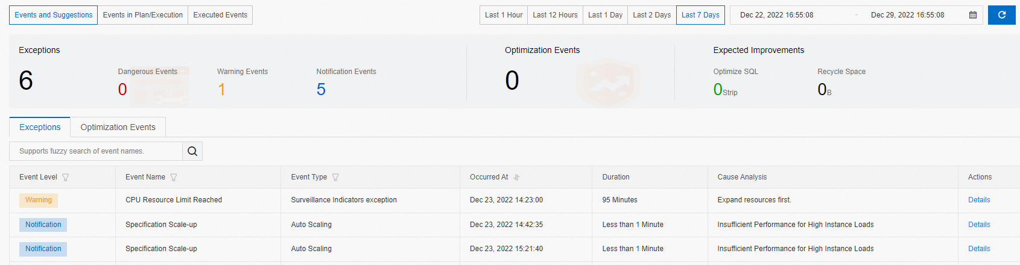Click the fuzzy event name search field
Screen dimensions: 1020x265
[x=97, y=151]
